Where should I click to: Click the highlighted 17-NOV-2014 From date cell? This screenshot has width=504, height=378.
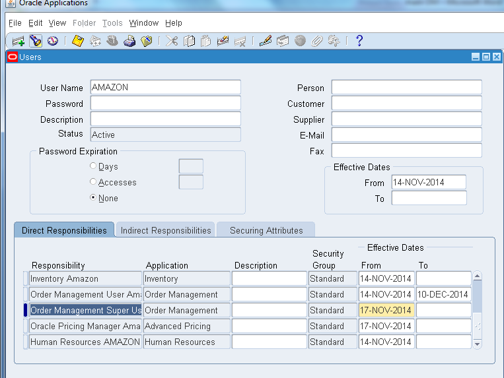click(x=386, y=310)
